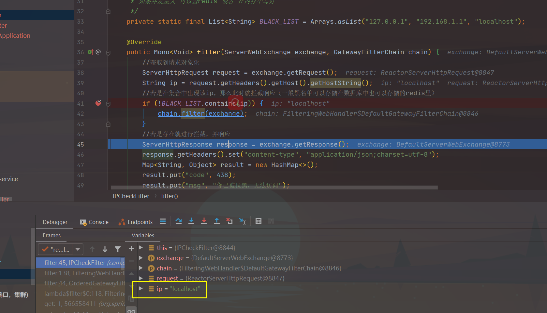Click the Layout settings lines icon in debug toolbar
This screenshot has height=313, width=547.
point(163,221)
